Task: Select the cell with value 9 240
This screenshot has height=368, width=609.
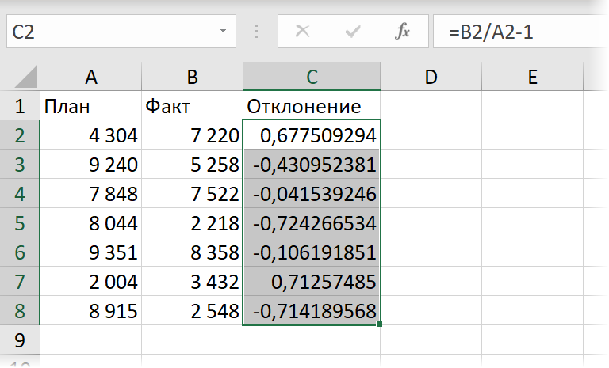Action: point(90,165)
